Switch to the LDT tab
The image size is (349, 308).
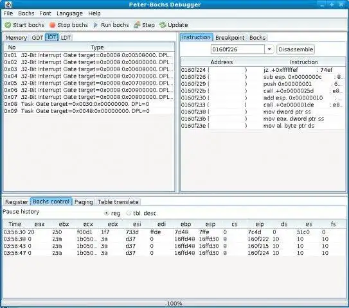point(66,38)
